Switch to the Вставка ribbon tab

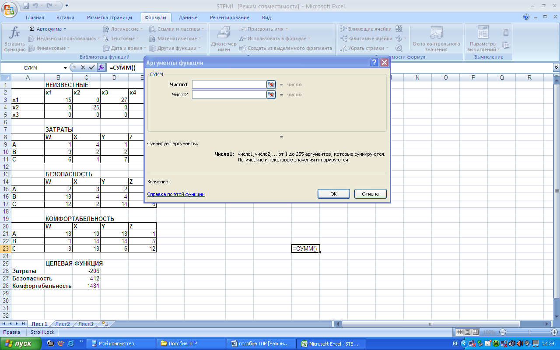tap(65, 17)
